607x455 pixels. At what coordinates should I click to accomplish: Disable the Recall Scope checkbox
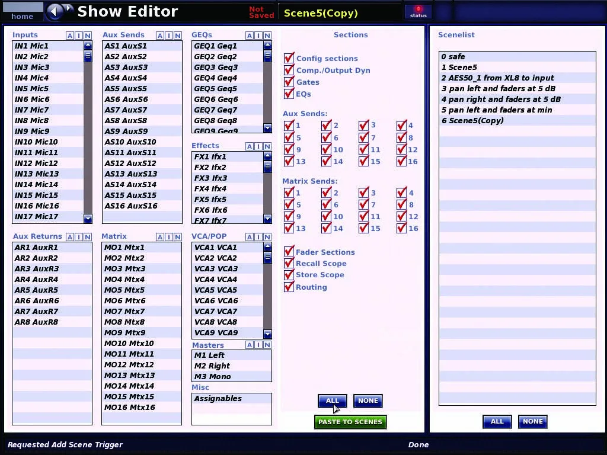[x=289, y=263]
